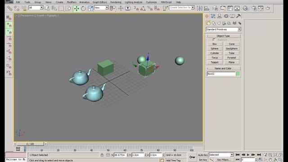Open the Select by Name list icon
Image resolution: width=288 pixels, height=162 pixels.
point(54,8)
